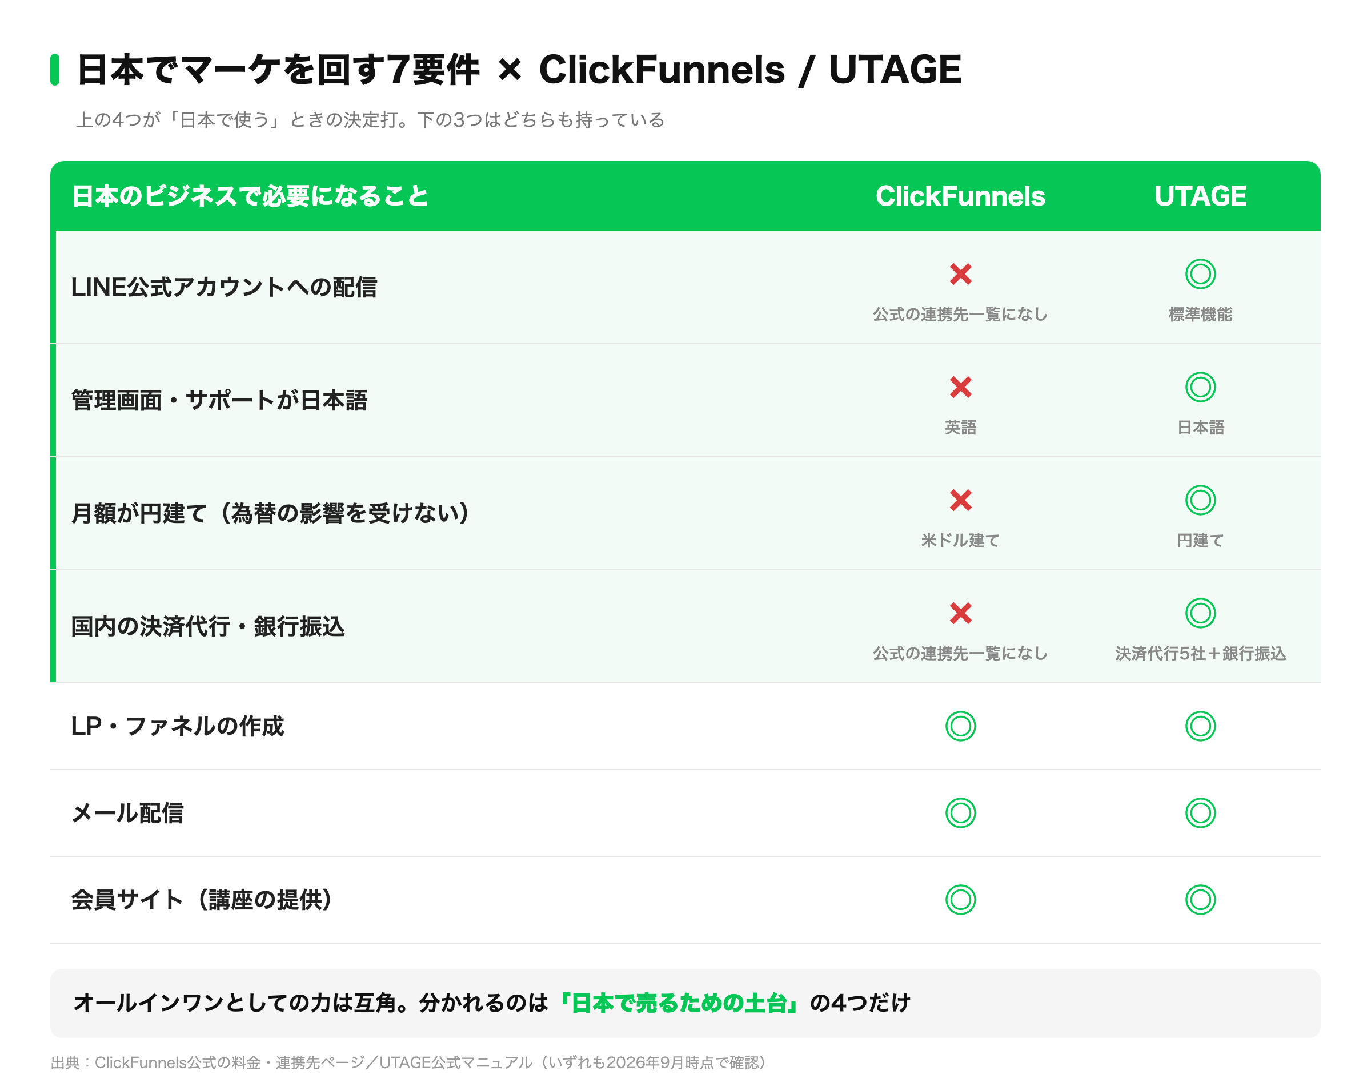This screenshot has width=1371, height=1087.
Task: Click the 円建て note under UTAGE
Action: [1200, 540]
